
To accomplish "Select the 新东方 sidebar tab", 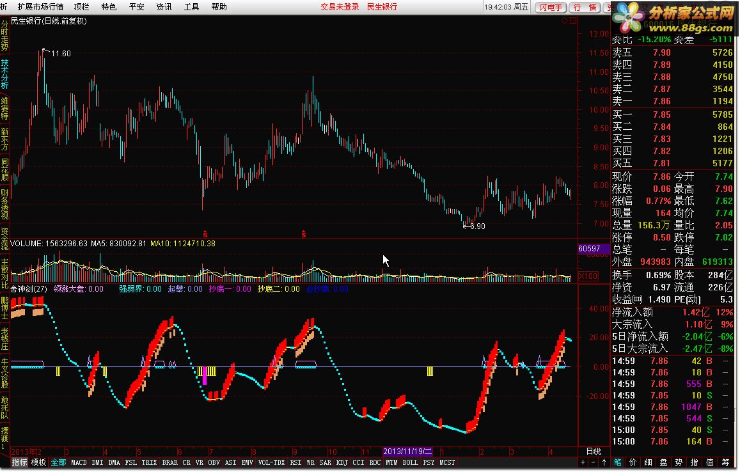I will pyautogui.click(x=4, y=139).
